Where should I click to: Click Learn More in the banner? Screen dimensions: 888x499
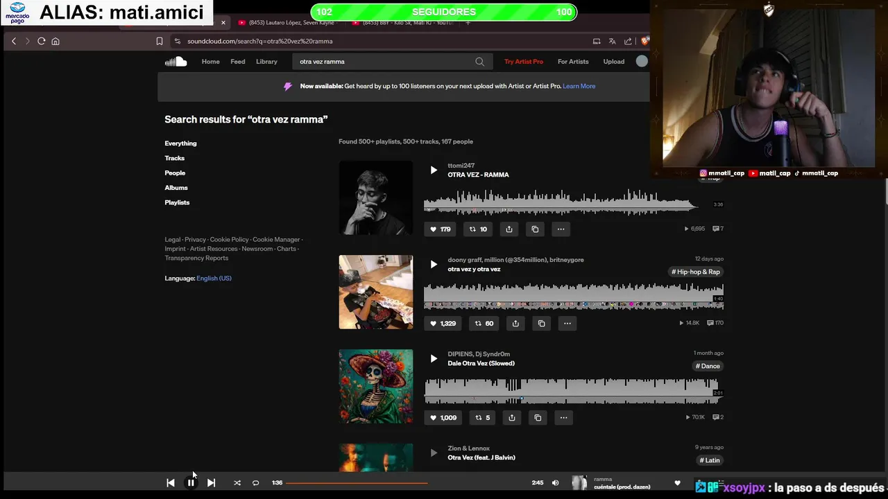point(579,86)
